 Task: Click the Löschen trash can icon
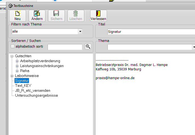[x=76, y=13]
